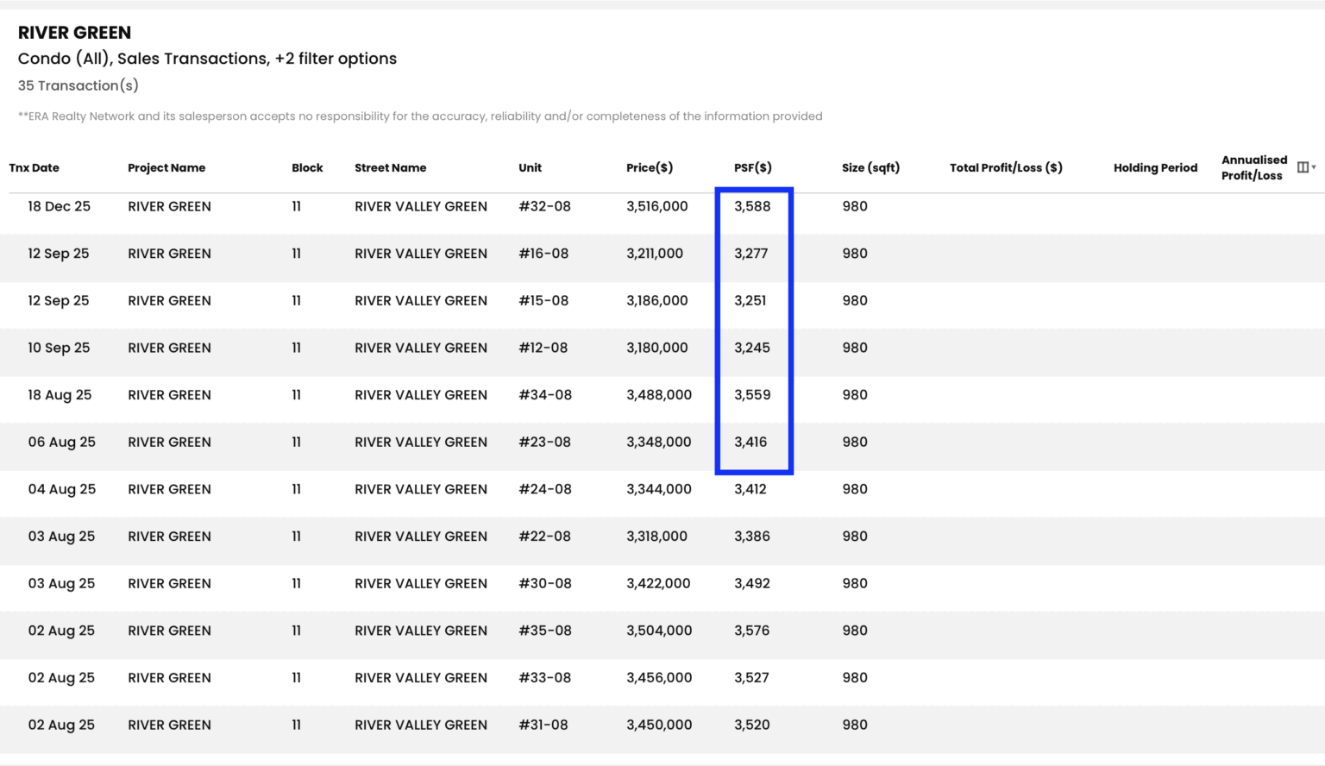Click the PSF($) column header
Image resolution: width=1325 pixels, height=766 pixels.
tap(753, 167)
